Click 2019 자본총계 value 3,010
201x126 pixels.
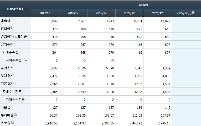coord(110,84)
